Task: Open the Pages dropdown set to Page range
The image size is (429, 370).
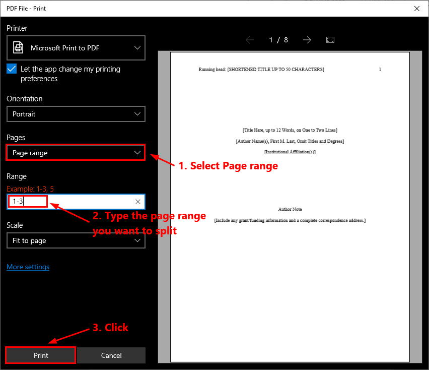Action: [76, 152]
